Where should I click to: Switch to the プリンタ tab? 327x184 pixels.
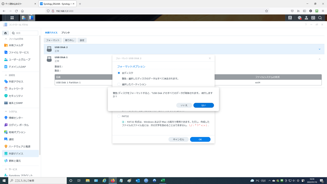pos(65,33)
